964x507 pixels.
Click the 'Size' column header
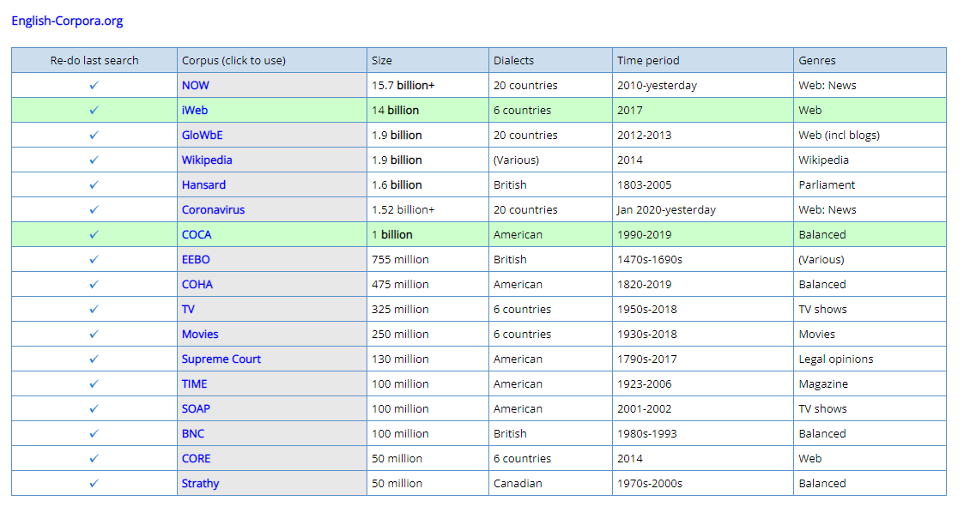click(427, 60)
